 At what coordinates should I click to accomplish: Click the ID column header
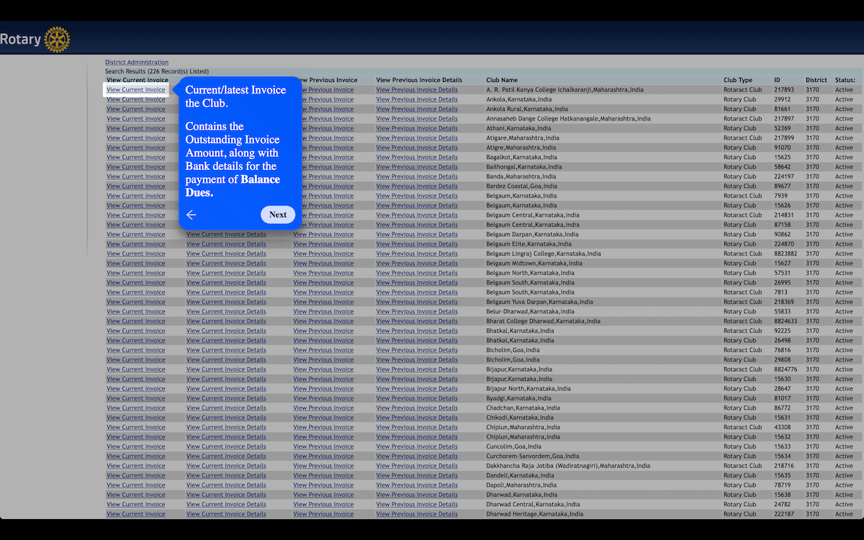point(777,80)
